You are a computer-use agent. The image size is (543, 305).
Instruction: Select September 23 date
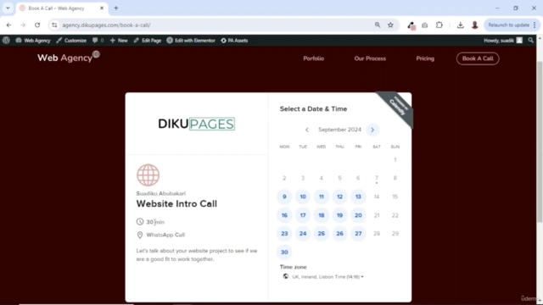click(x=284, y=234)
